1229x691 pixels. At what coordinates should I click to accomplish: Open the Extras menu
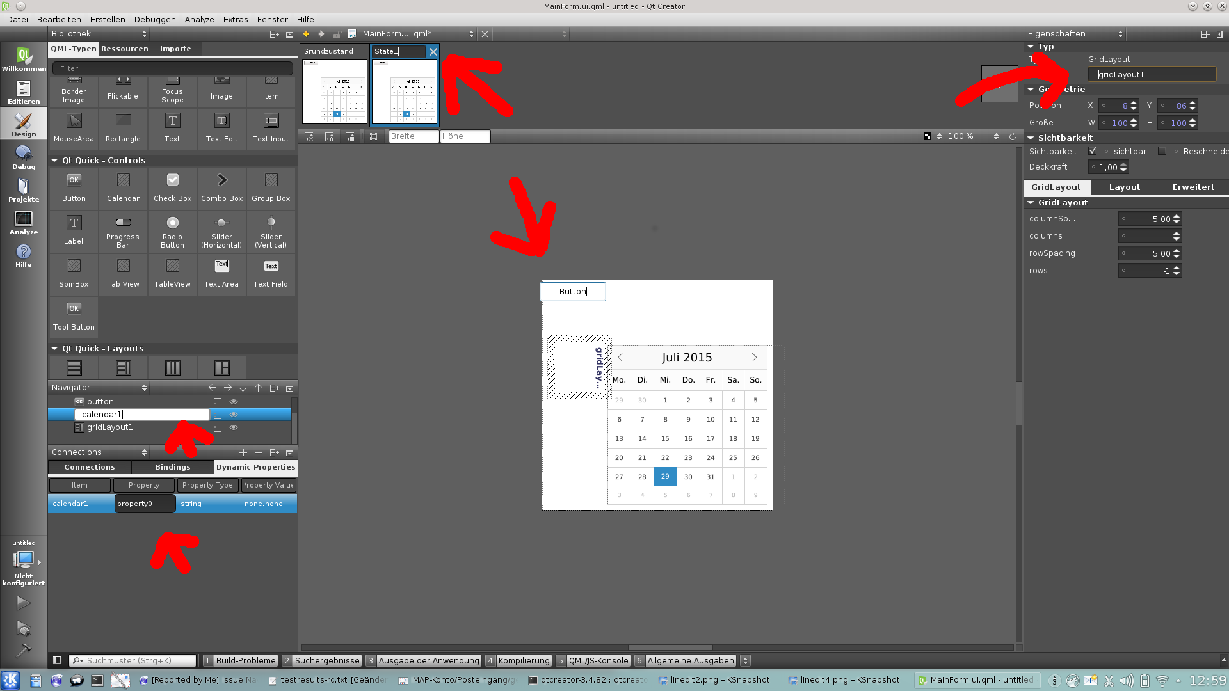pos(235,19)
